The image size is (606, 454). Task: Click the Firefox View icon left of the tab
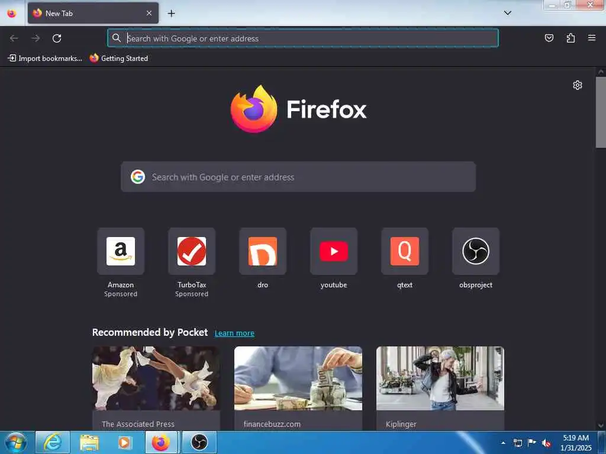pyautogui.click(x=12, y=13)
